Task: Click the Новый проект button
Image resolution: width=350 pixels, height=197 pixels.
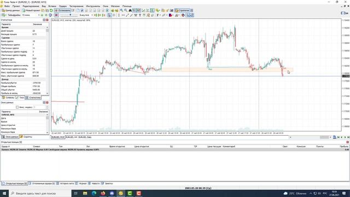Action: (x=31, y=10)
